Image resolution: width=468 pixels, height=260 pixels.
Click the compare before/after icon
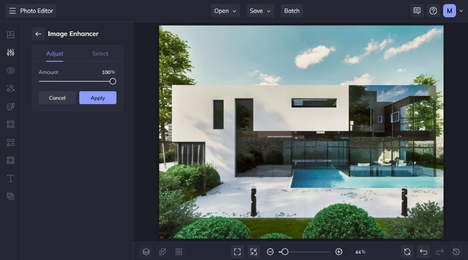point(163,252)
